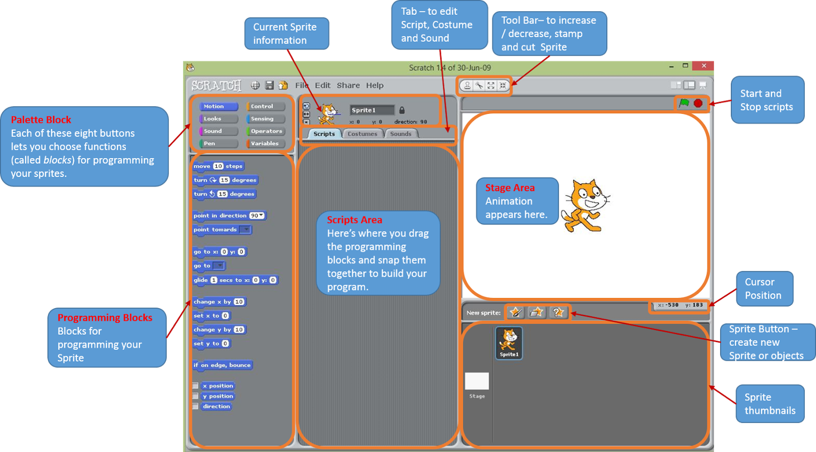This screenshot has width=816, height=452.
Task: Click the change x by value
Action: click(239, 302)
